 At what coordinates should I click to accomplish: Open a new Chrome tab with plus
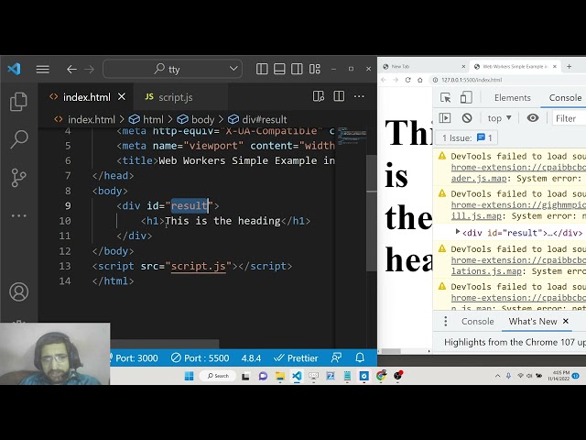[x=569, y=67]
